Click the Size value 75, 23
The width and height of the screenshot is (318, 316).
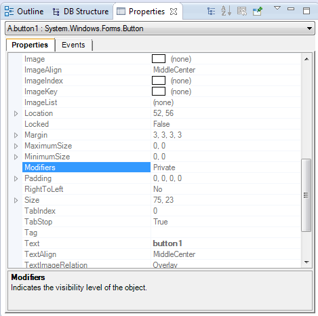[x=163, y=200]
